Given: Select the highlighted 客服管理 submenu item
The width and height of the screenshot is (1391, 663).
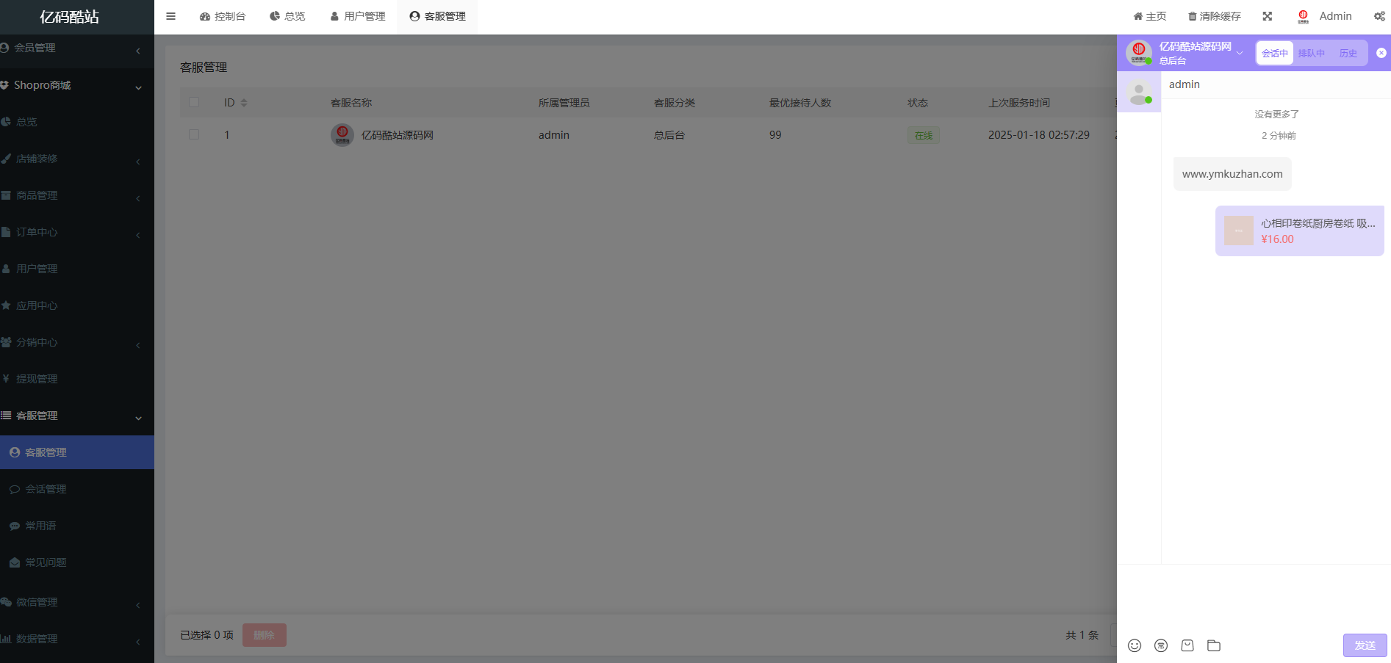Looking at the screenshot, I should (77, 452).
